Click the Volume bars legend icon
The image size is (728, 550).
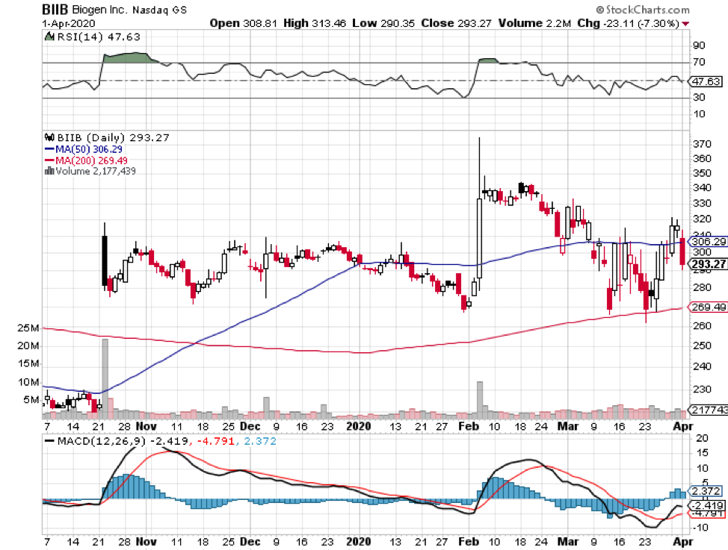tap(49, 171)
